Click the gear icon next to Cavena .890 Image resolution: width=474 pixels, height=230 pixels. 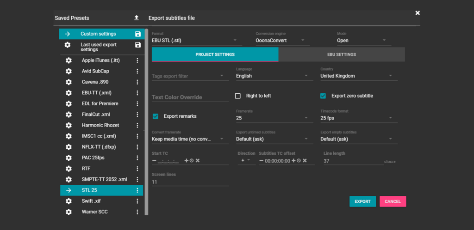tap(69, 82)
